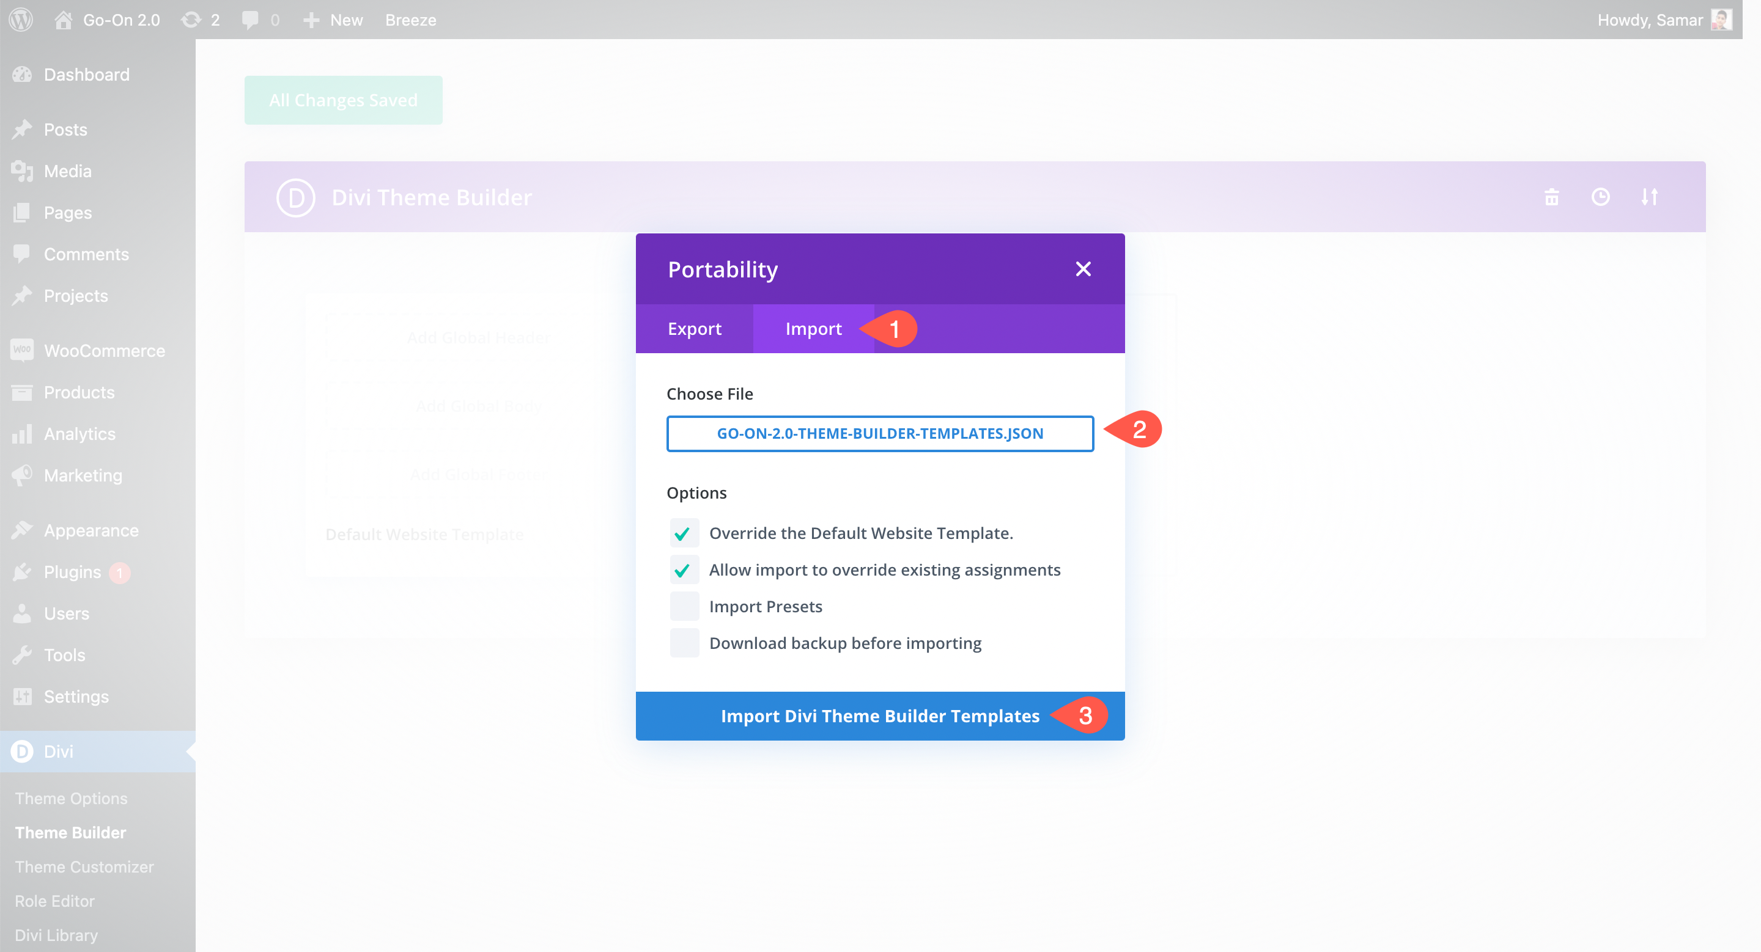Viewport: 1761px width, 952px height.
Task: Close the Portability dialog
Action: [1083, 269]
